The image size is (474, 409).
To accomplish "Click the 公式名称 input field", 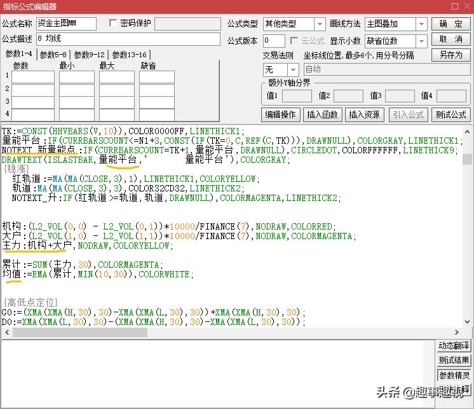I will coord(66,24).
